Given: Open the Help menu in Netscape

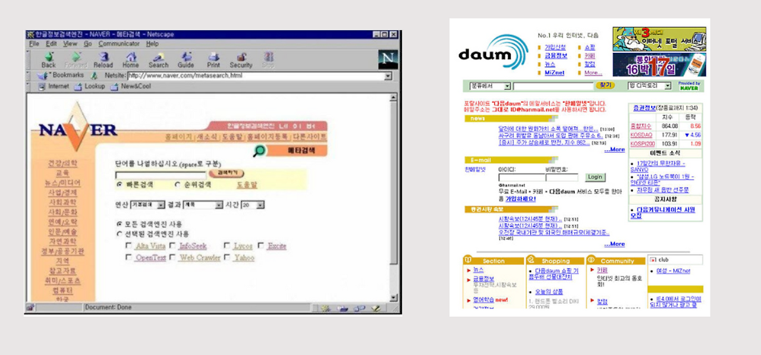Looking at the screenshot, I should 152,44.
